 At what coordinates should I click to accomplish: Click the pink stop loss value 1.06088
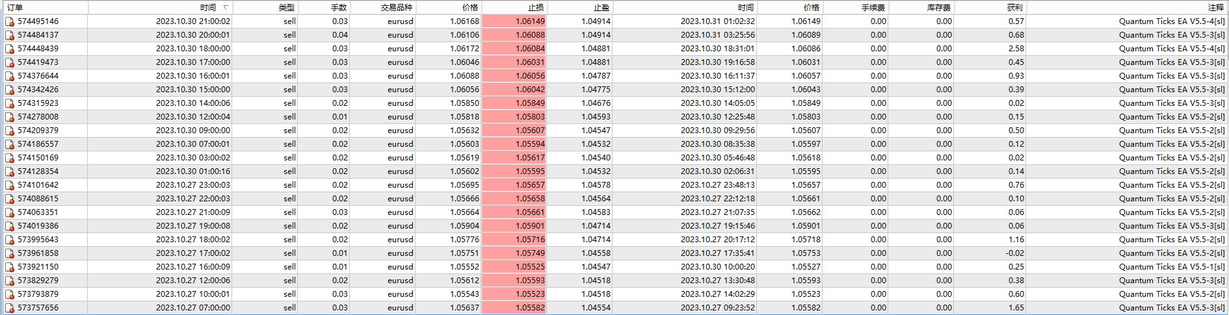[x=514, y=35]
